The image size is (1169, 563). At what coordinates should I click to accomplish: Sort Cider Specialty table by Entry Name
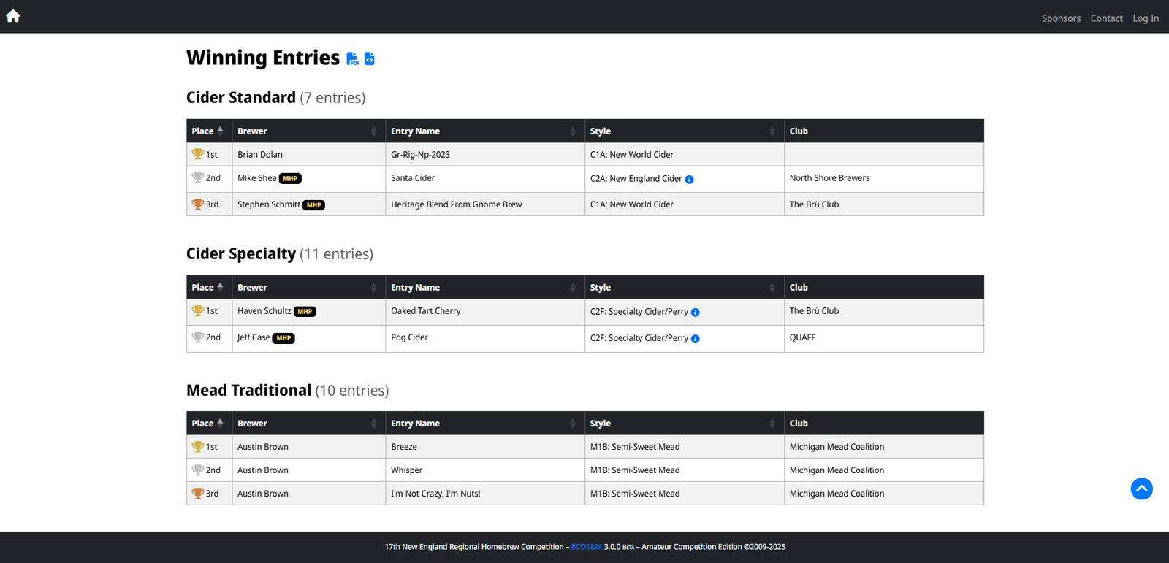pyautogui.click(x=484, y=288)
